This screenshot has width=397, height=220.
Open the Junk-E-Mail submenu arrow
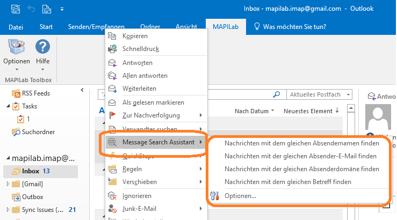coord(200,209)
